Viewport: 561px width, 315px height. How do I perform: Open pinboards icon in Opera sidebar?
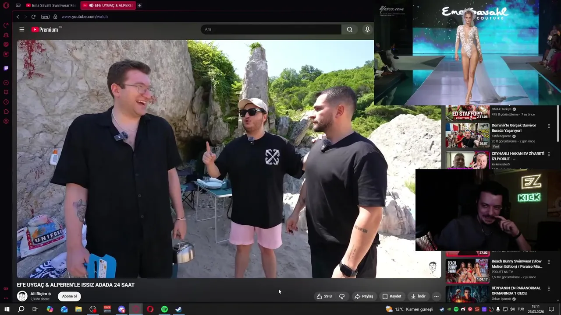[6, 92]
